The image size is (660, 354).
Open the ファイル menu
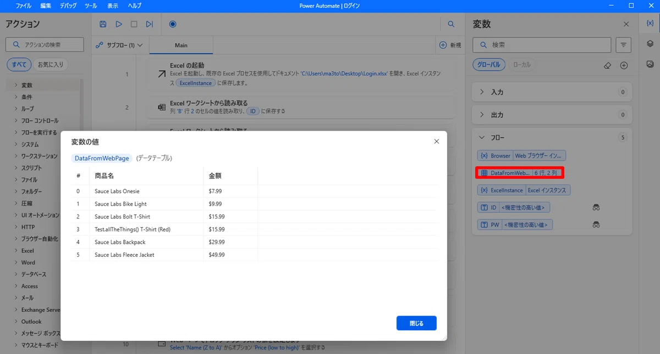pos(24,5)
